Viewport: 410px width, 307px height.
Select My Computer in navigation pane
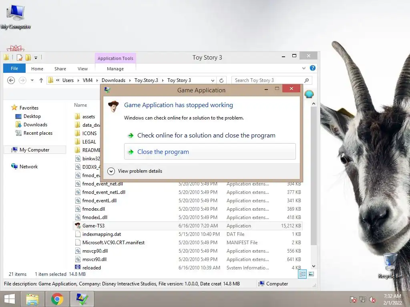tap(34, 150)
